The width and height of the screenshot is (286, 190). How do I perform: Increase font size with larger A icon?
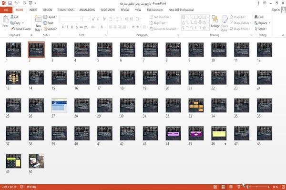click(x=93, y=19)
